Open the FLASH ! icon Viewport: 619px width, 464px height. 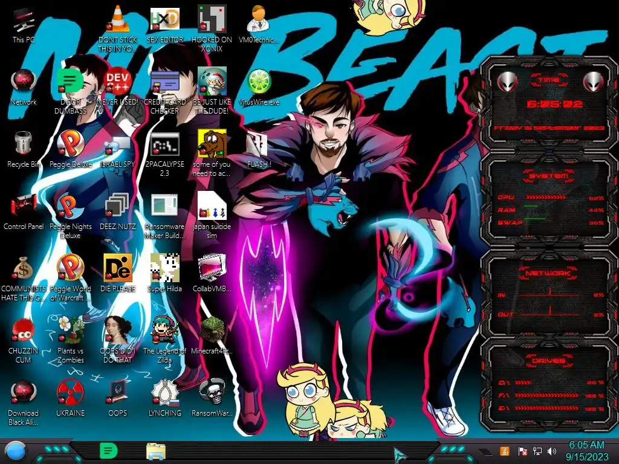[259, 150]
